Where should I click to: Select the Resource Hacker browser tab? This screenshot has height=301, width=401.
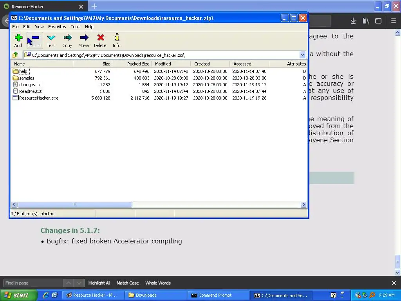44,7
